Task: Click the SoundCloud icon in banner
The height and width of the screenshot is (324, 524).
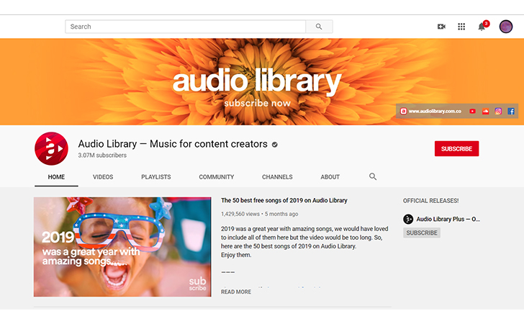Action: 486,112
